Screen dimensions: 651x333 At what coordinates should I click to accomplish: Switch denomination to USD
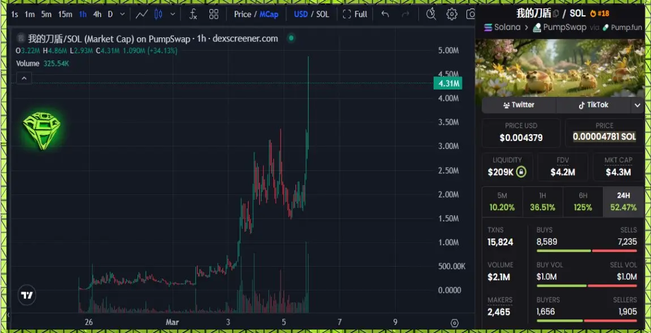coord(301,14)
